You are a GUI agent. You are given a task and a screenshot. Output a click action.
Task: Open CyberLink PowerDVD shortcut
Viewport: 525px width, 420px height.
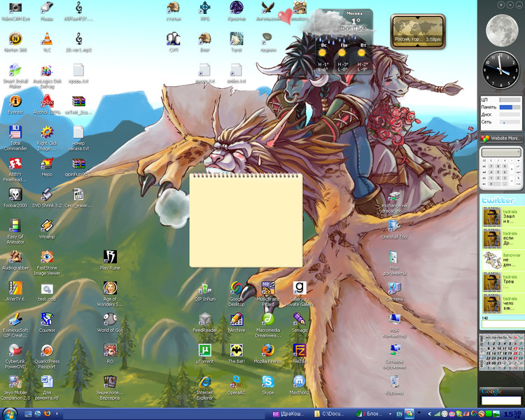pyautogui.click(x=15, y=356)
